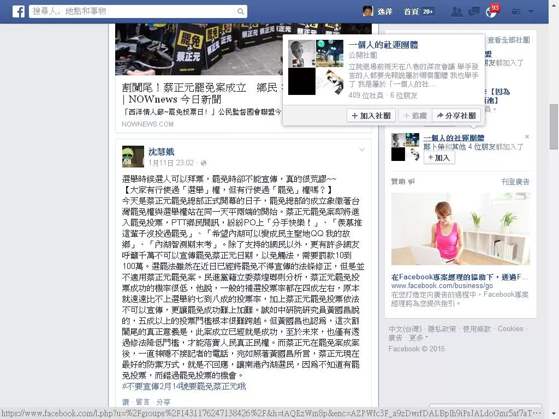Expand the account dropdown arrow in top bar

[531, 12]
